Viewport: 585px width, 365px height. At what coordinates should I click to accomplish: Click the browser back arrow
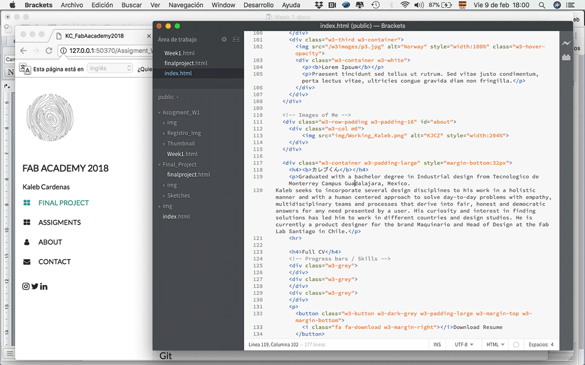tap(23, 51)
